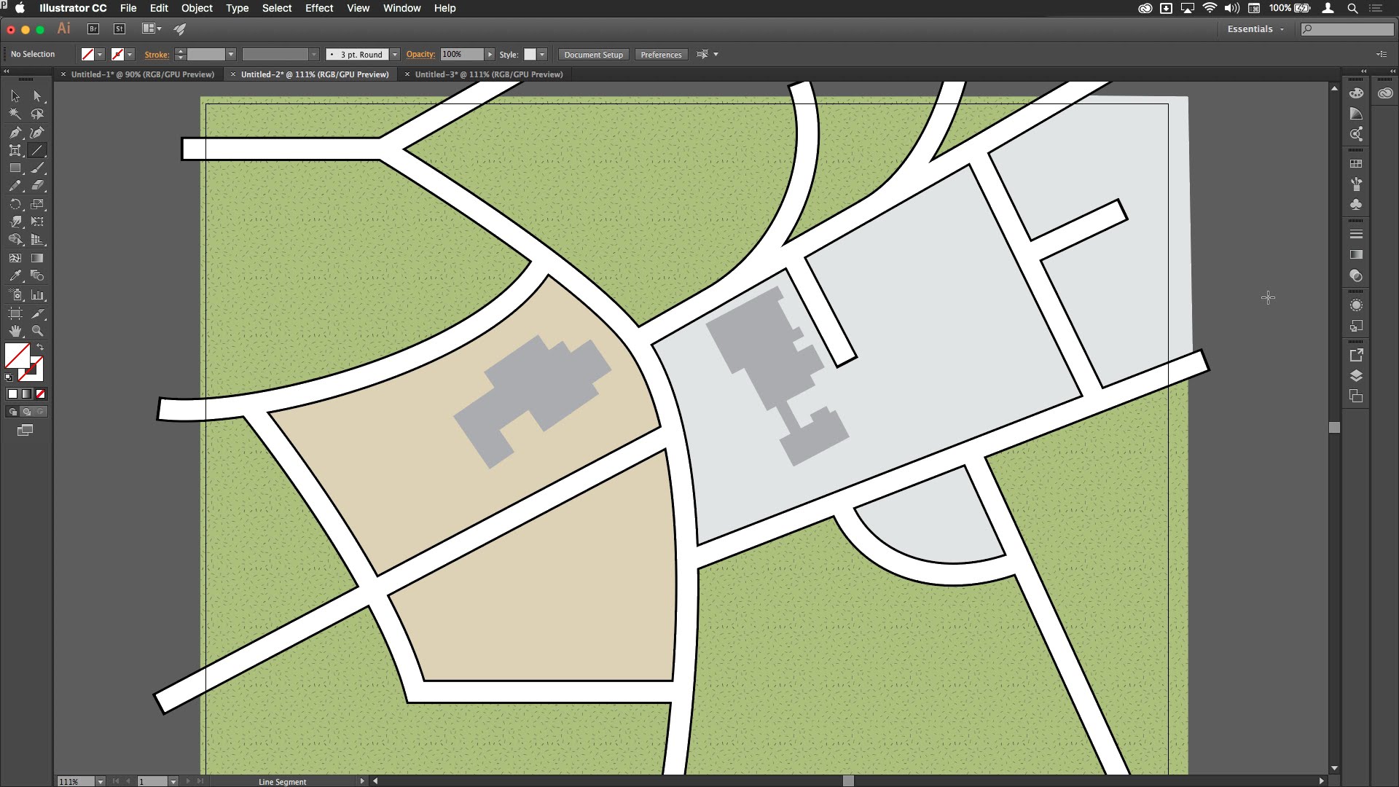1399x787 pixels.
Task: Select the Zoom tool
Action: [x=37, y=331]
